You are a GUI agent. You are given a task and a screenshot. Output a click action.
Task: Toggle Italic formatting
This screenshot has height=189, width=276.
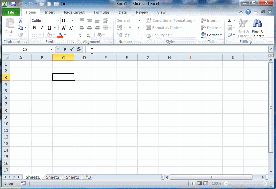tap(42, 28)
